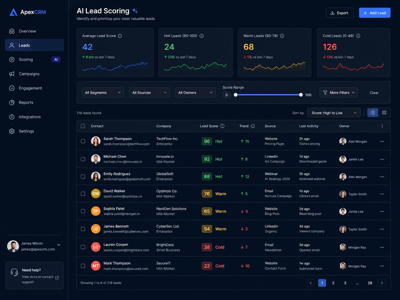
Task: Go to page 3 in pagination
Action: [345, 283]
